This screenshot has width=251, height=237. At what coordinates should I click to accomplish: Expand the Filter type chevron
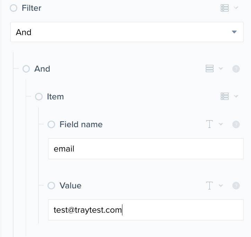pyautogui.click(x=236, y=8)
